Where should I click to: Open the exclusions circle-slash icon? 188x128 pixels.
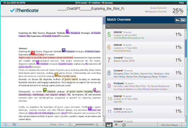124,125
